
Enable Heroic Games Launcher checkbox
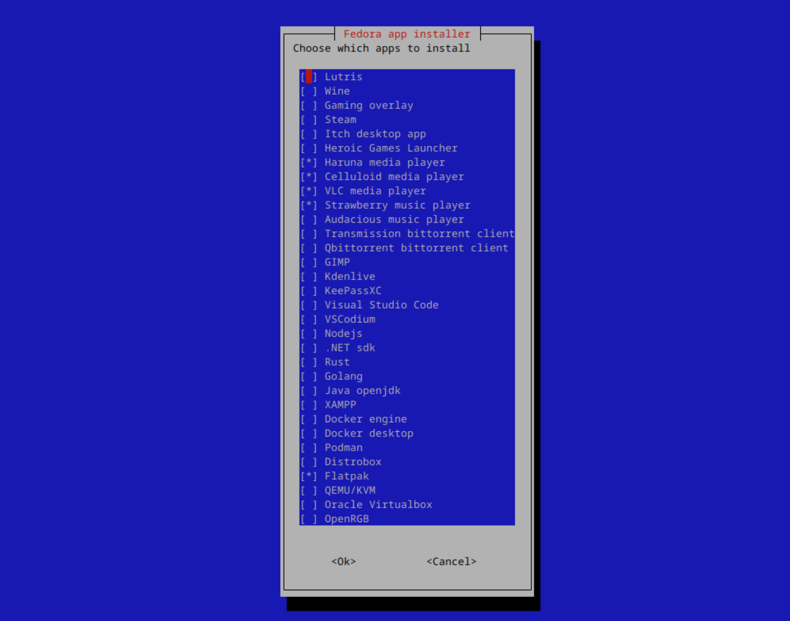coord(309,148)
